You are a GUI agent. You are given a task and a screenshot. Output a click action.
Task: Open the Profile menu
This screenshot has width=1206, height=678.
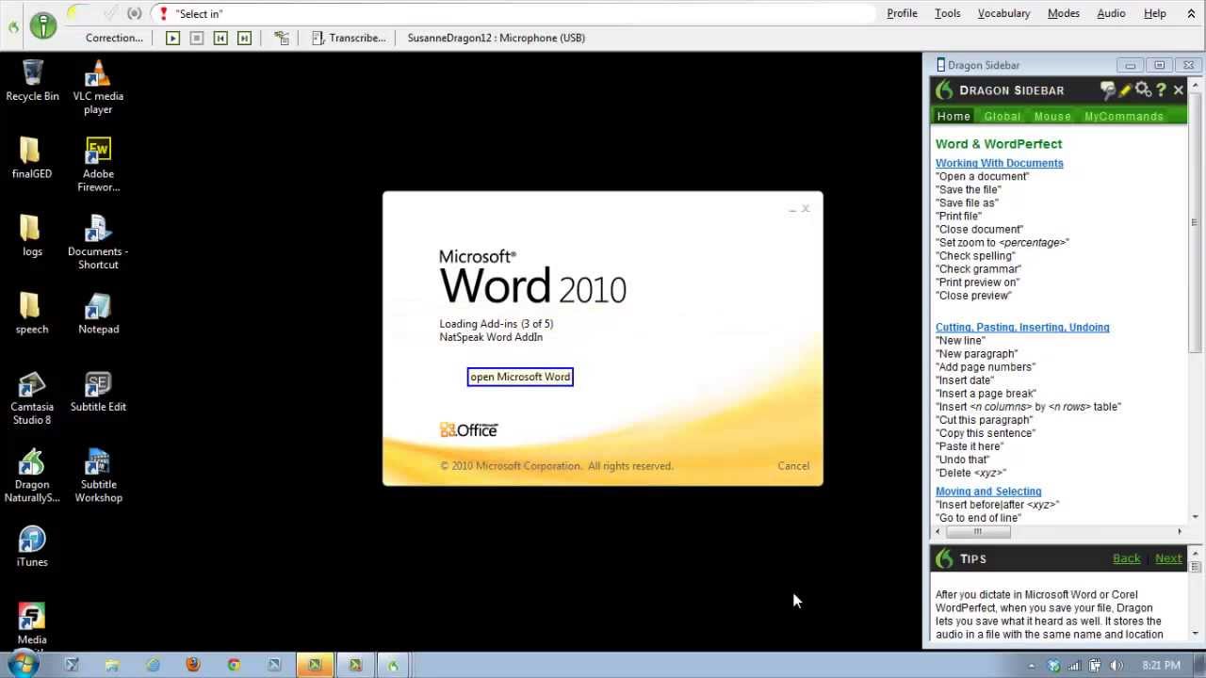pyautogui.click(x=902, y=13)
